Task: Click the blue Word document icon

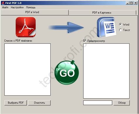Action: click(x=106, y=27)
